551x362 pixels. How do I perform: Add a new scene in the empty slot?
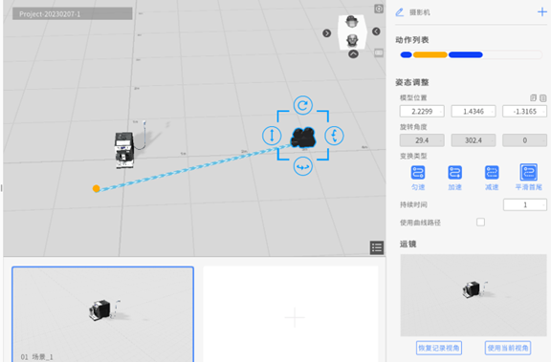(x=295, y=317)
